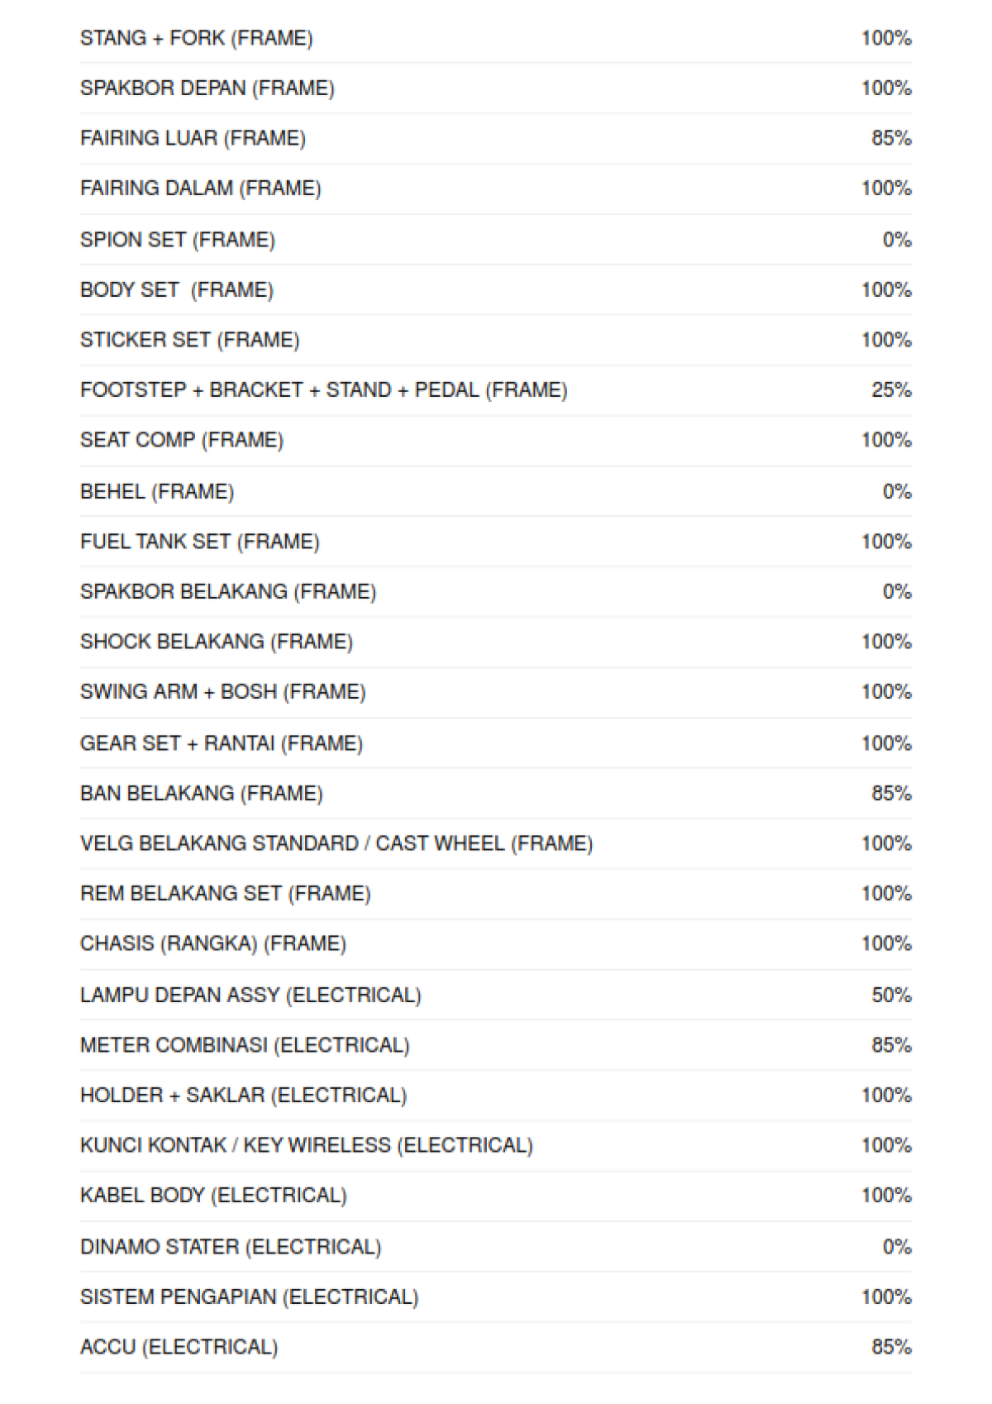The height and width of the screenshot is (1404, 992).
Task: Click the GEAR SET + RANTAI label
Action: [221, 743]
